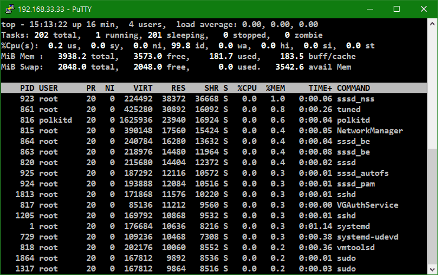The height and width of the screenshot is (275, 438).
Task: Click sudo in the PID 1864 row
Action: point(346,258)
